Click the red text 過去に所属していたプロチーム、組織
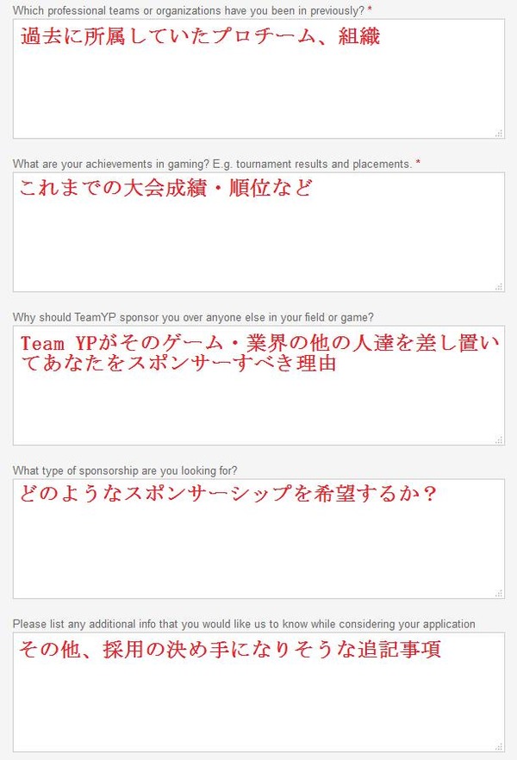517x760 pixels. [x=200, y=36]
